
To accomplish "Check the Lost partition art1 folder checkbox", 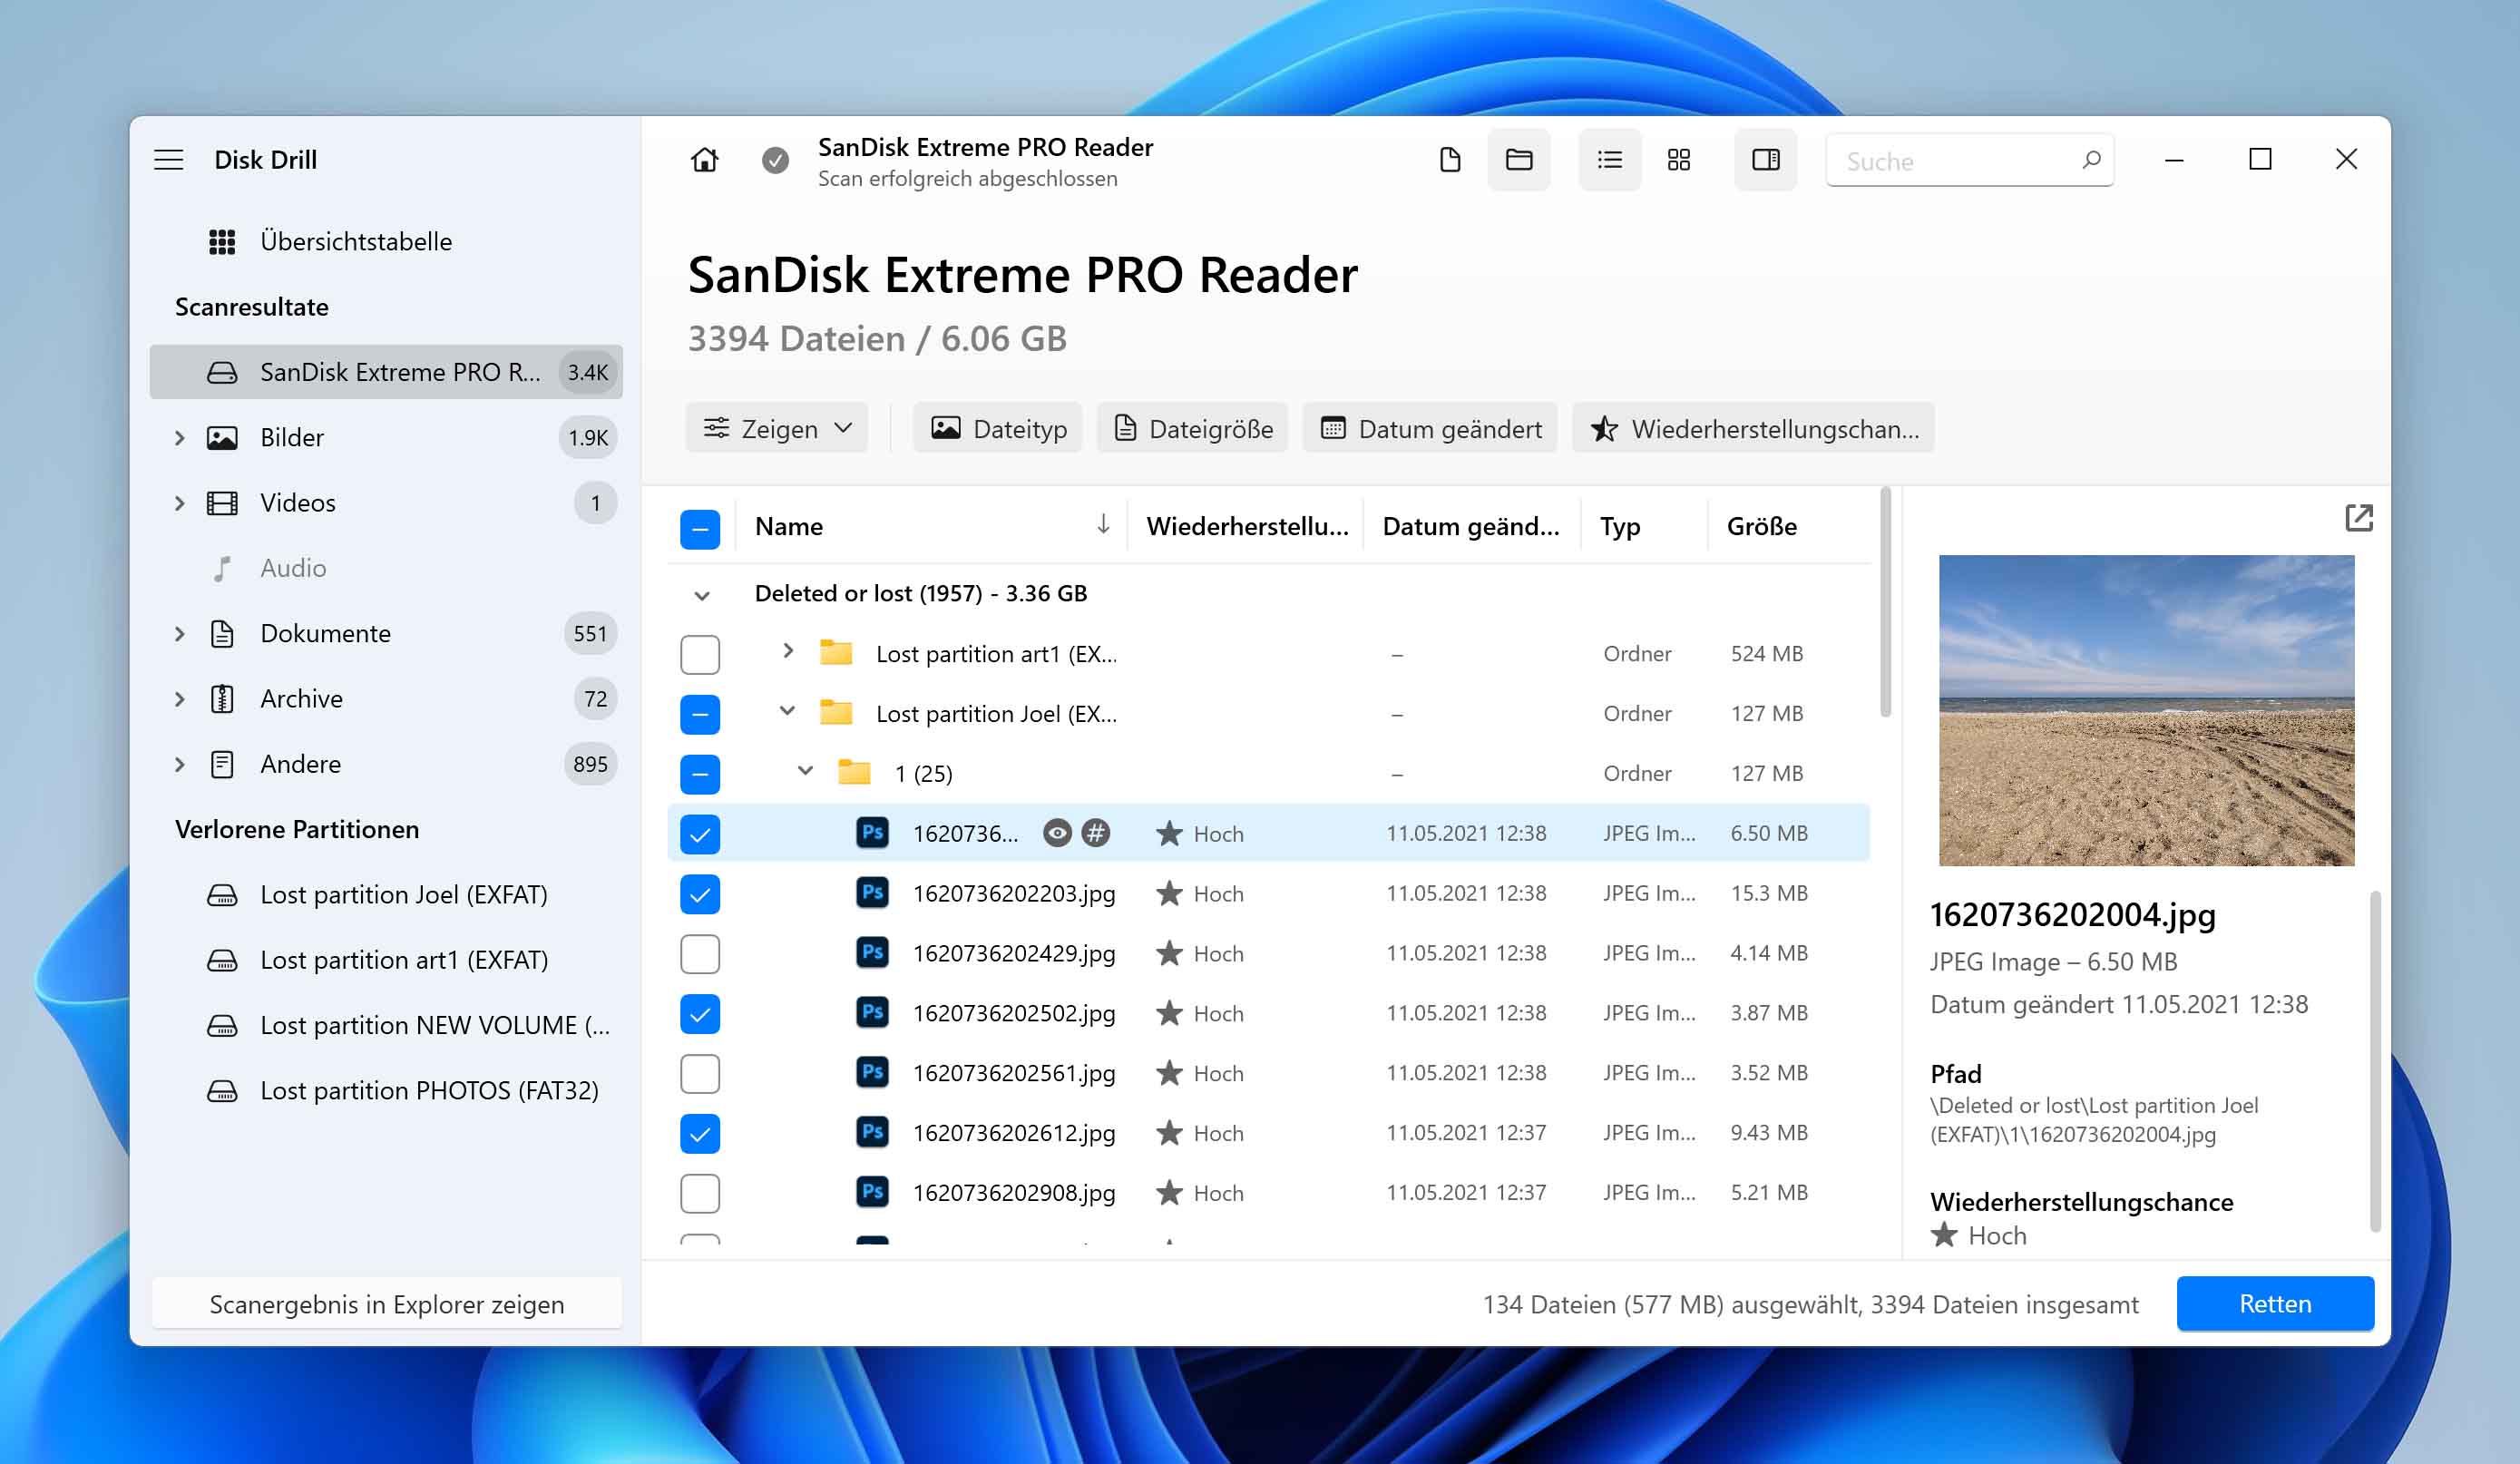I will (700, 654).
